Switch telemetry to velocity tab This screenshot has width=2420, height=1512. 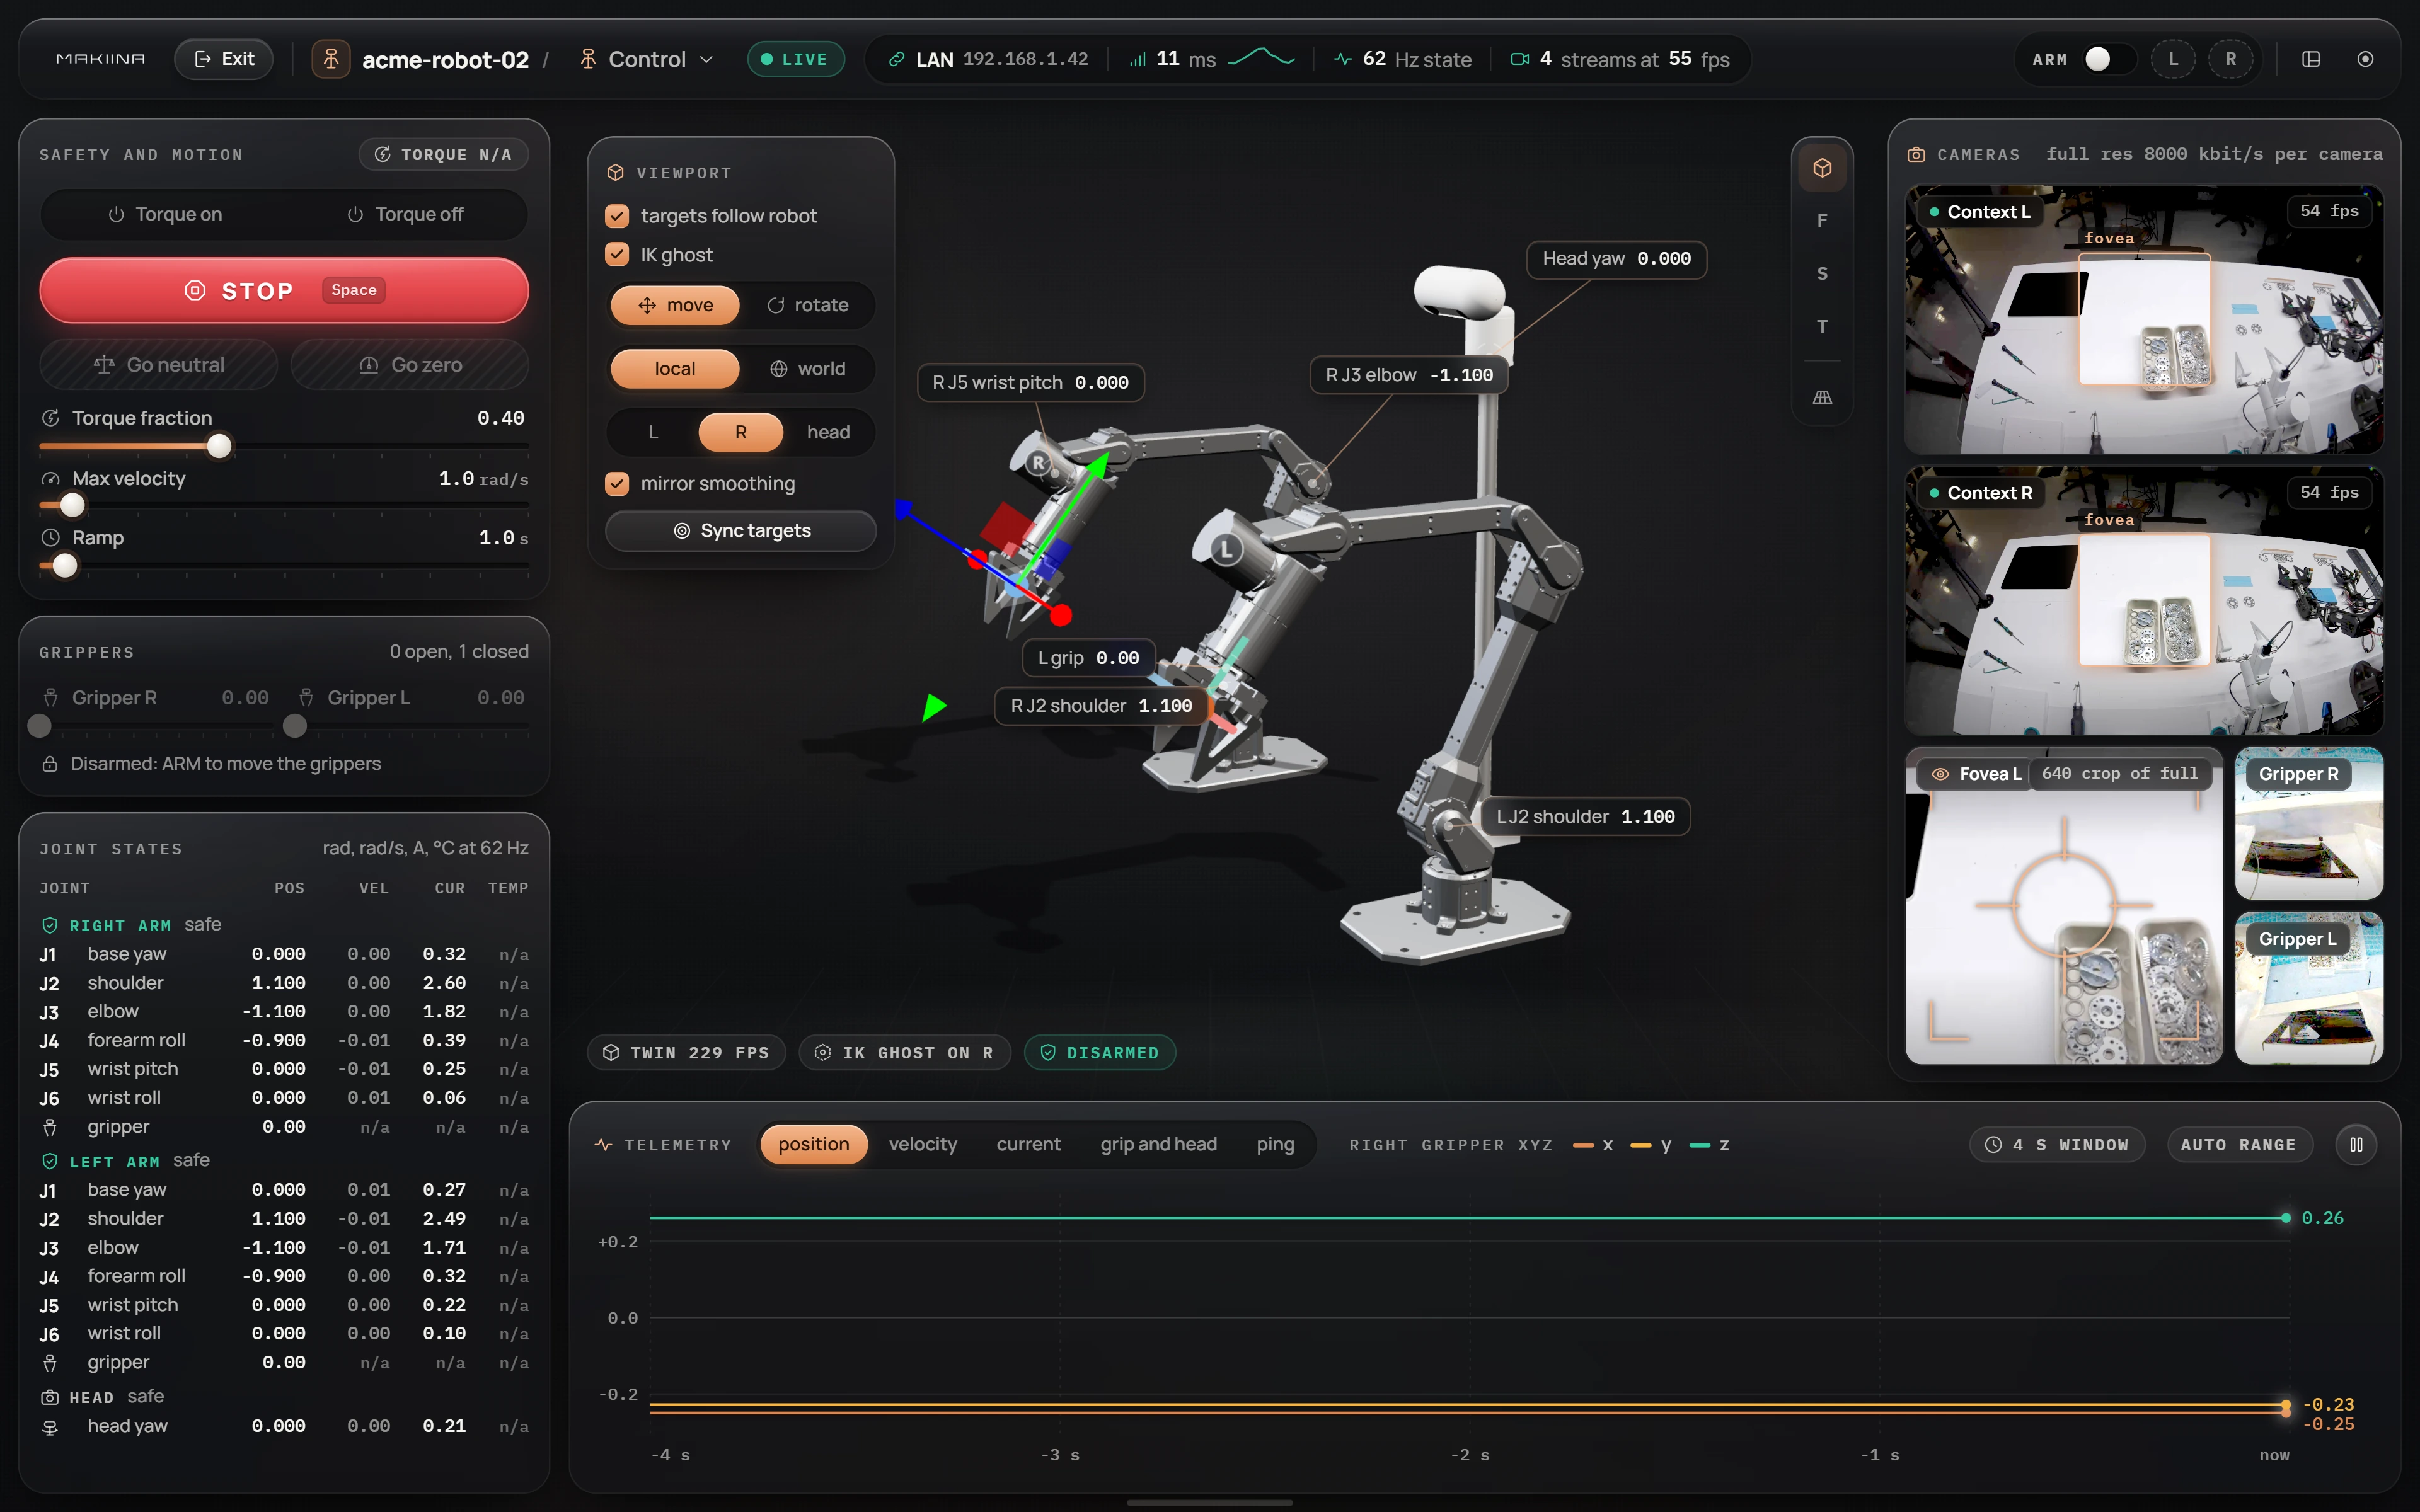tap(922, 1145)
